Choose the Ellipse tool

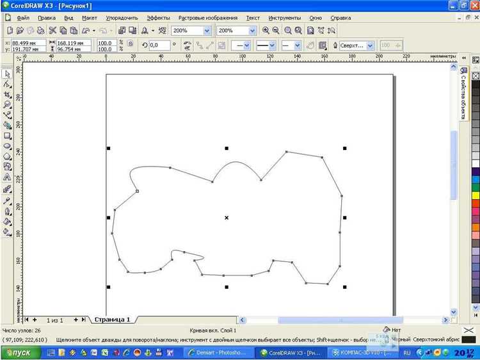click(x=7, y=147)
